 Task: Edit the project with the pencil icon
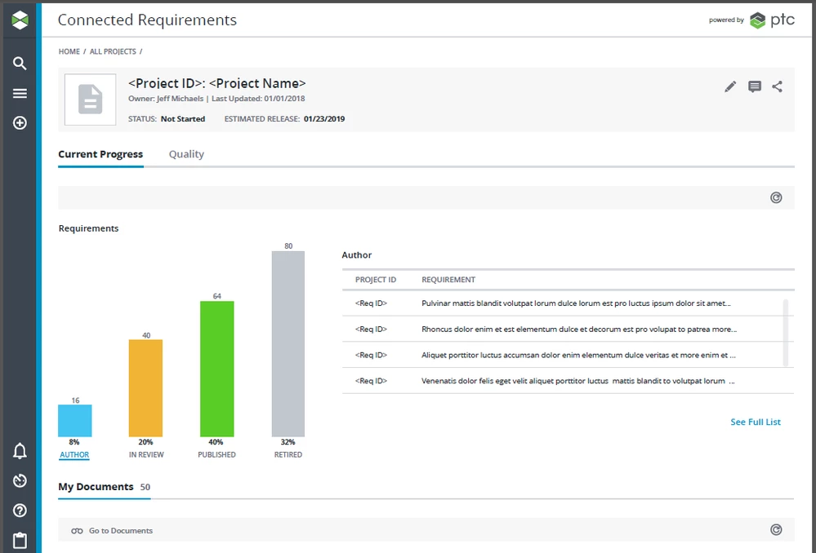[729, 86]
